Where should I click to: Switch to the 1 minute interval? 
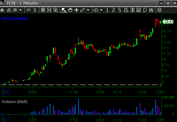[x=107, y=10]
